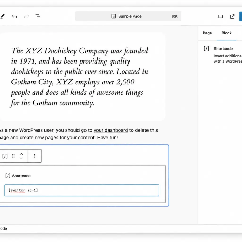Grab the block drag handle icon
242x242 pixels.
[x=13, y=156]
